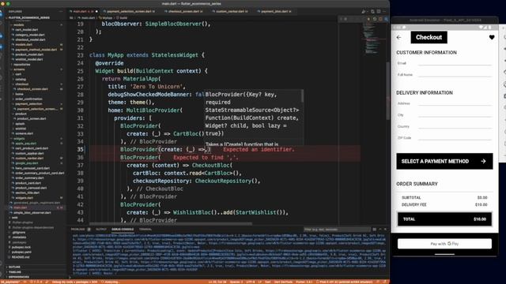Close the bottom panel

pos(385,230)
